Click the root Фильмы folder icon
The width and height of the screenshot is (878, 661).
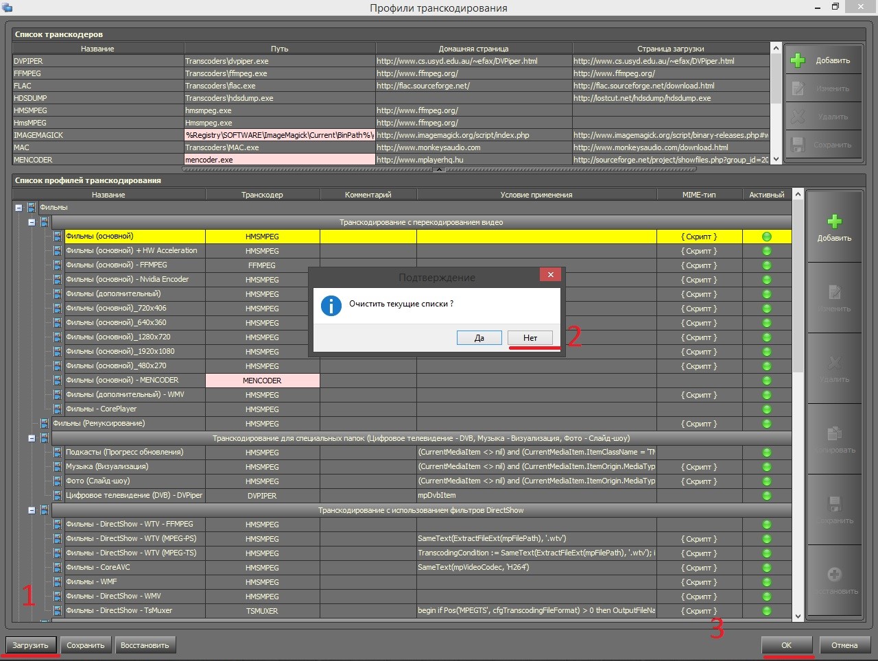click(x=32, y=208)
